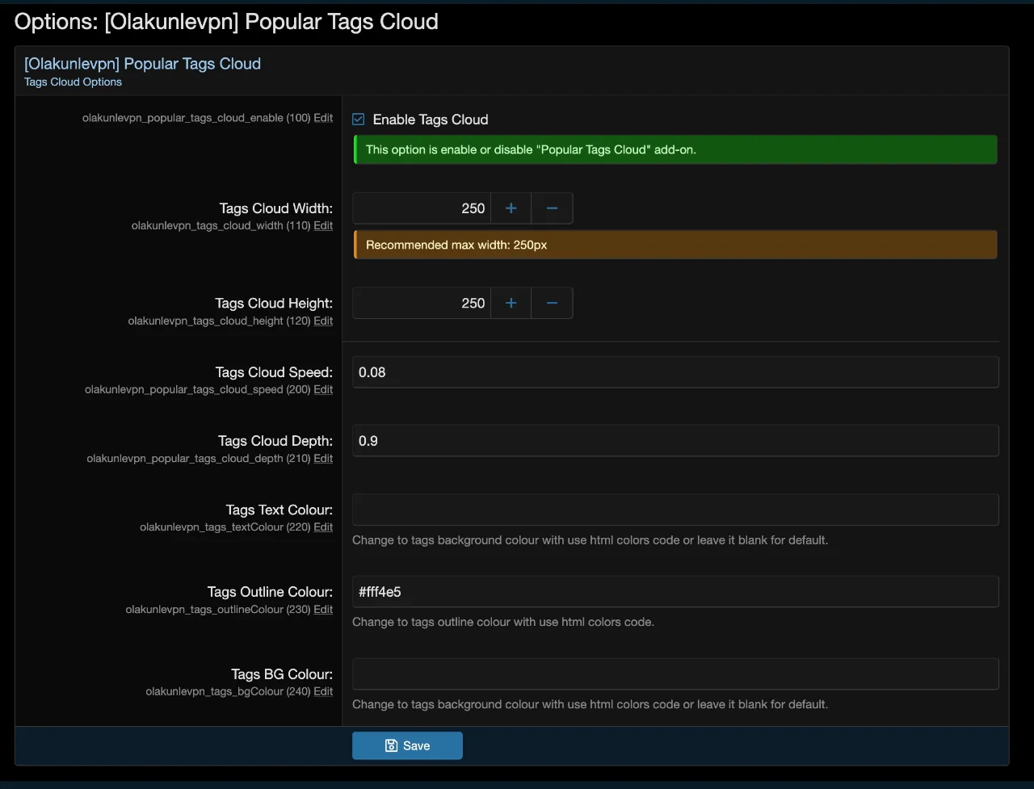Click the Save button
This screenshot has width=1034, height=789.
pyautogui.click(x=407, y=745)
